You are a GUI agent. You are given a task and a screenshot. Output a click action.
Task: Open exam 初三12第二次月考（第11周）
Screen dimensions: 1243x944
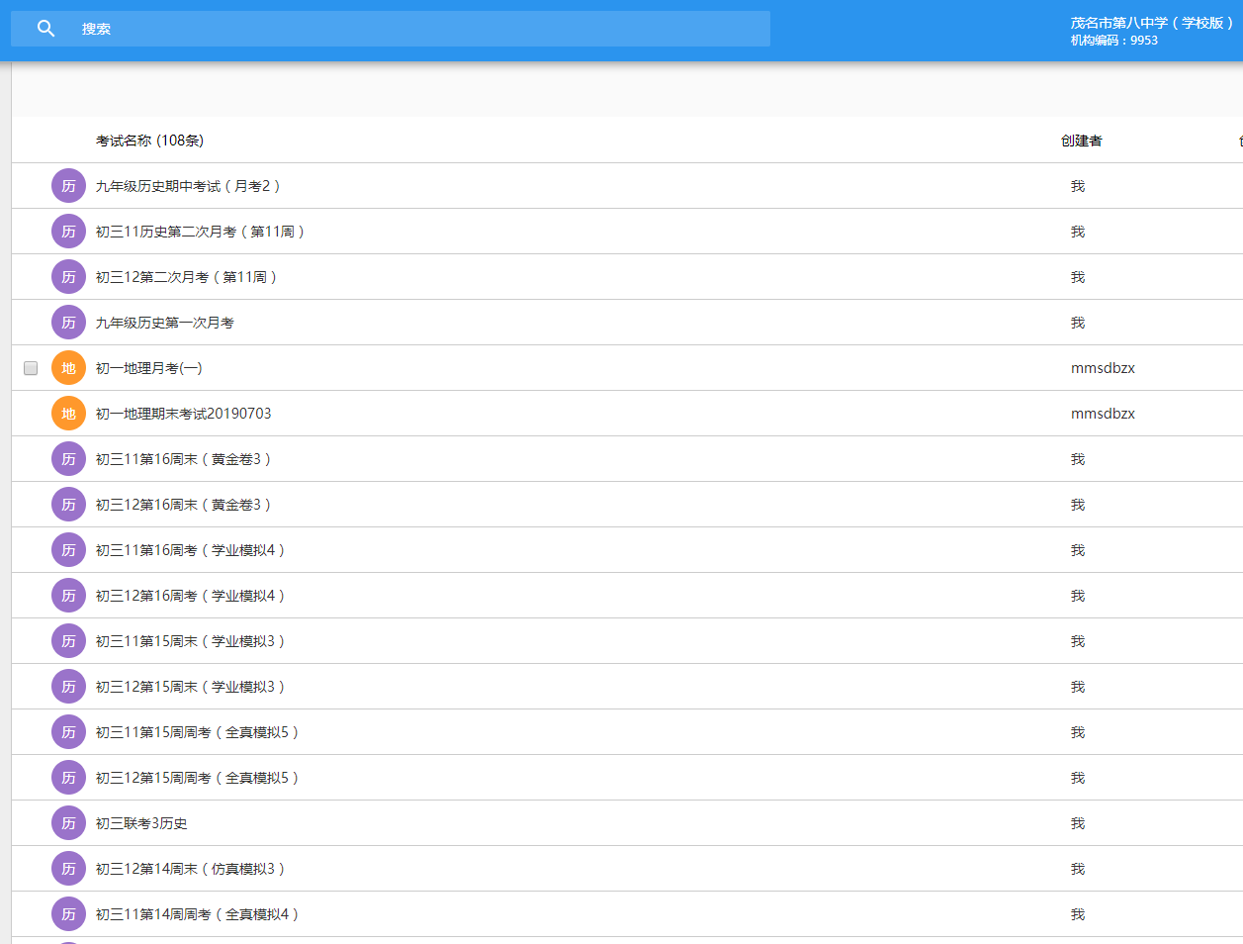(186, 277)
